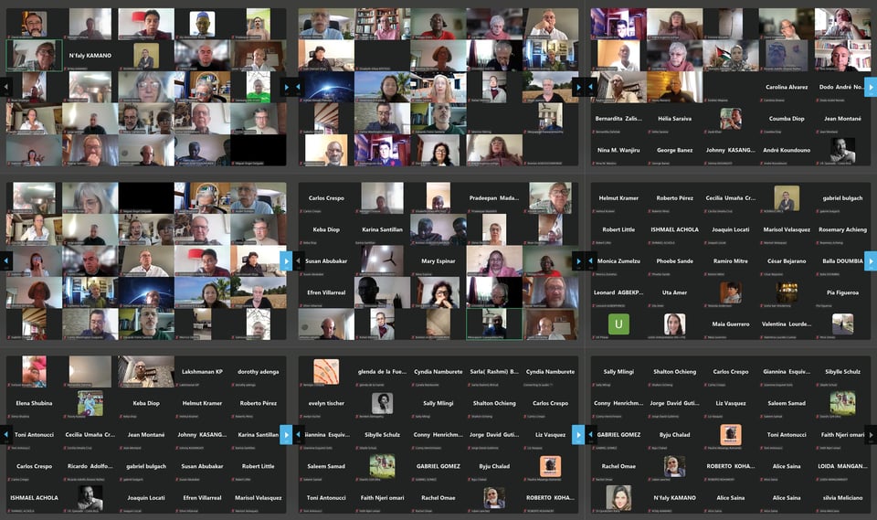Select Pradeepan Mada... name tile

(494, 198)
